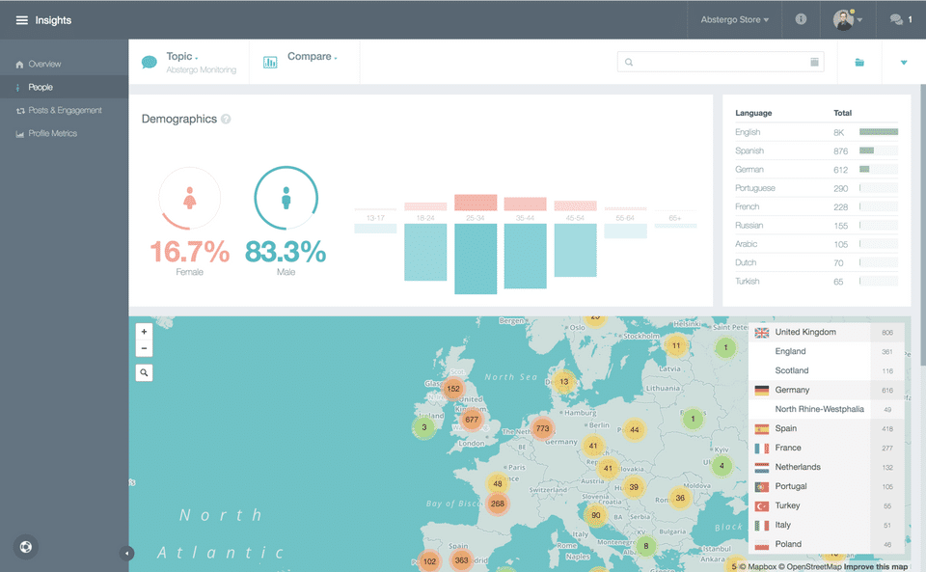Expand the user avatar menu

point(848,19)
